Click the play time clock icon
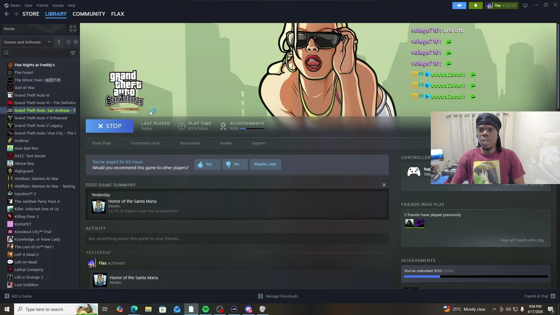 coord(182,126)
